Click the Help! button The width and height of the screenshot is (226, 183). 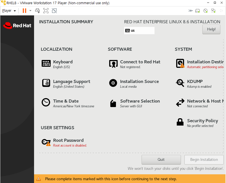point(211,29)
